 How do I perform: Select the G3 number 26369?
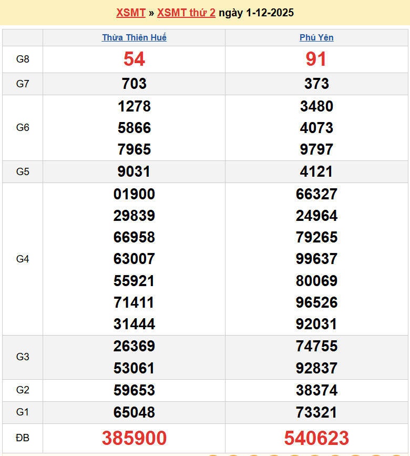[134, 346]
